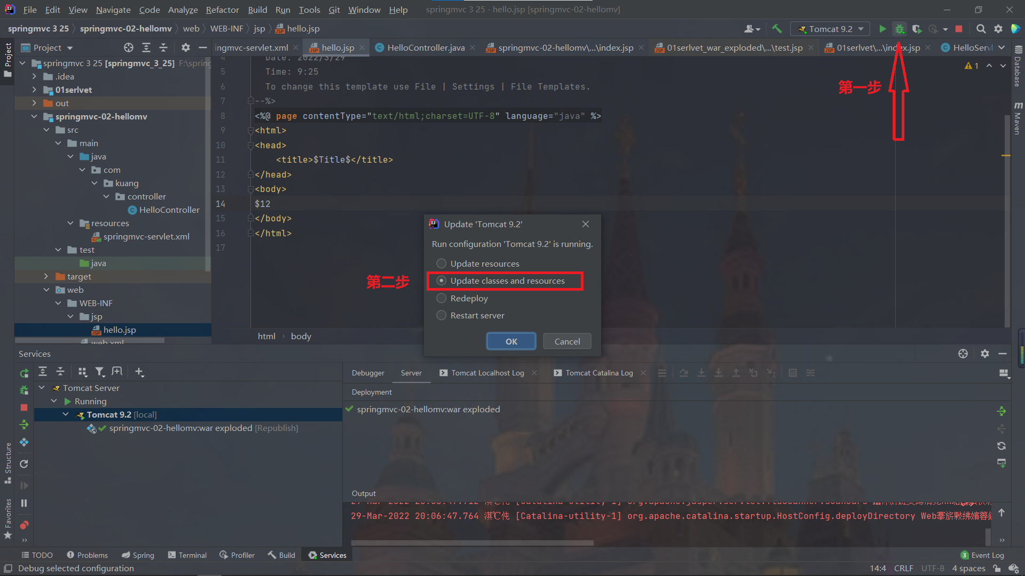Viewport: 1025px width, 576px height.
Task: Choose the Redeploy option
Action: (441, 298)
